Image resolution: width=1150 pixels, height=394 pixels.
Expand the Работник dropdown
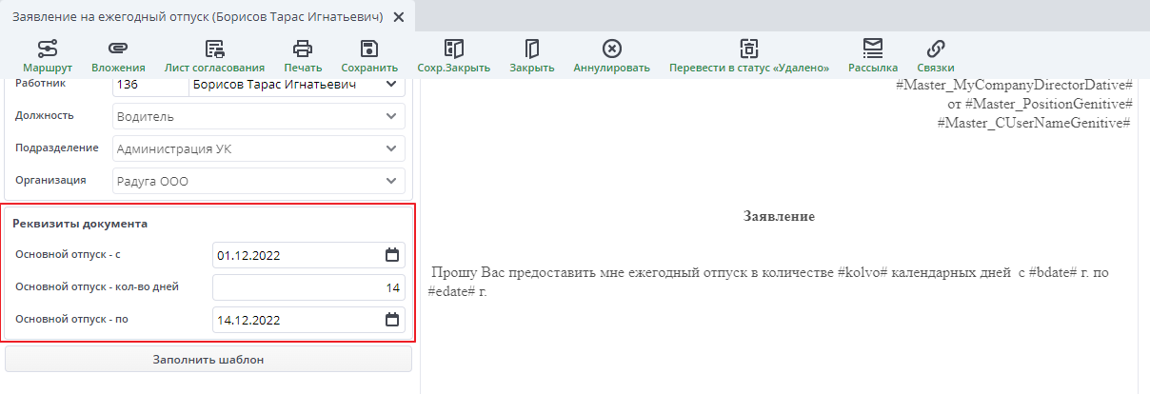tap(390, 86)
